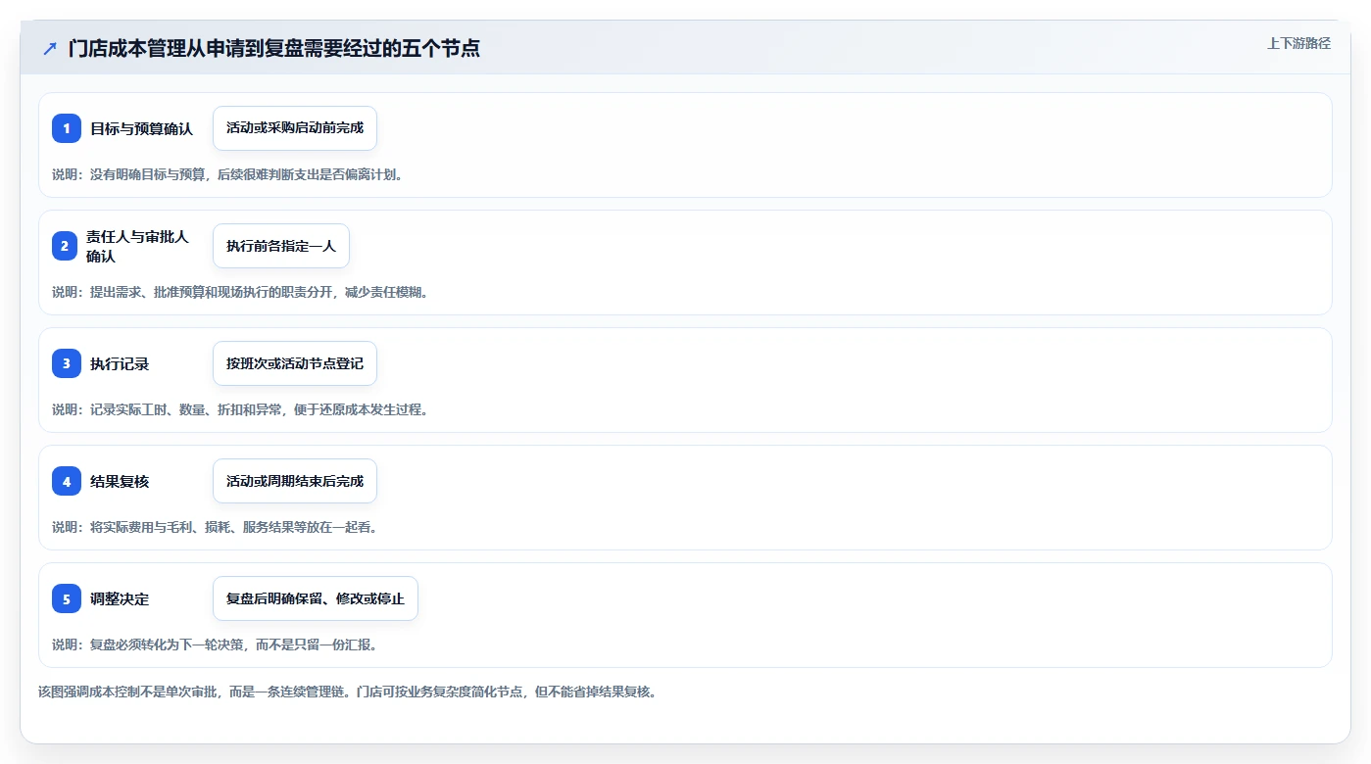1371x764 pixels.
Task: Click the note starting 说明：将实际费用与毛利
Action: [215, 527]
